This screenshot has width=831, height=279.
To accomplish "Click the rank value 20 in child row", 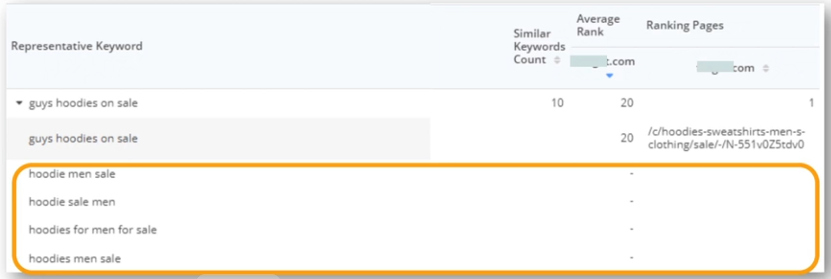I will coord(627,138).
